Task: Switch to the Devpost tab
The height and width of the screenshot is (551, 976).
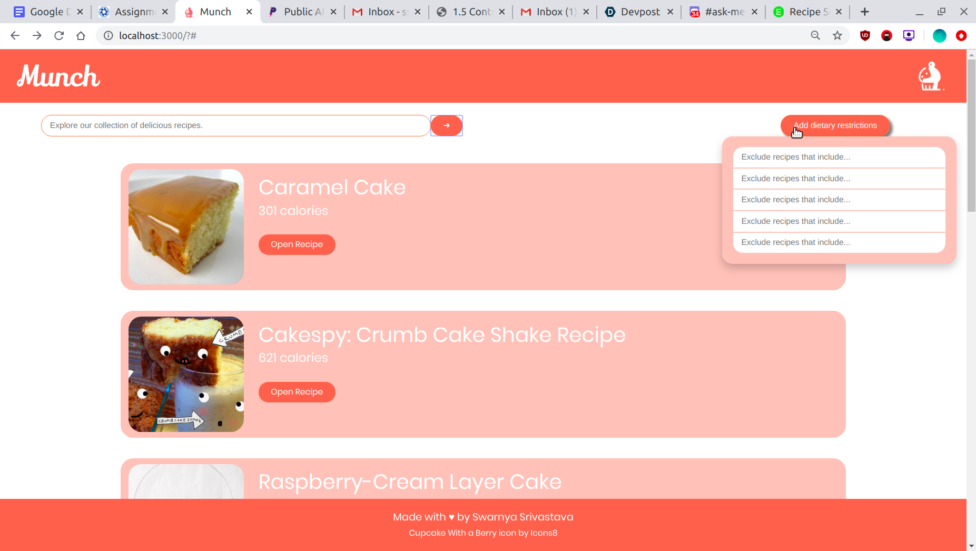Action: [639, 12]
